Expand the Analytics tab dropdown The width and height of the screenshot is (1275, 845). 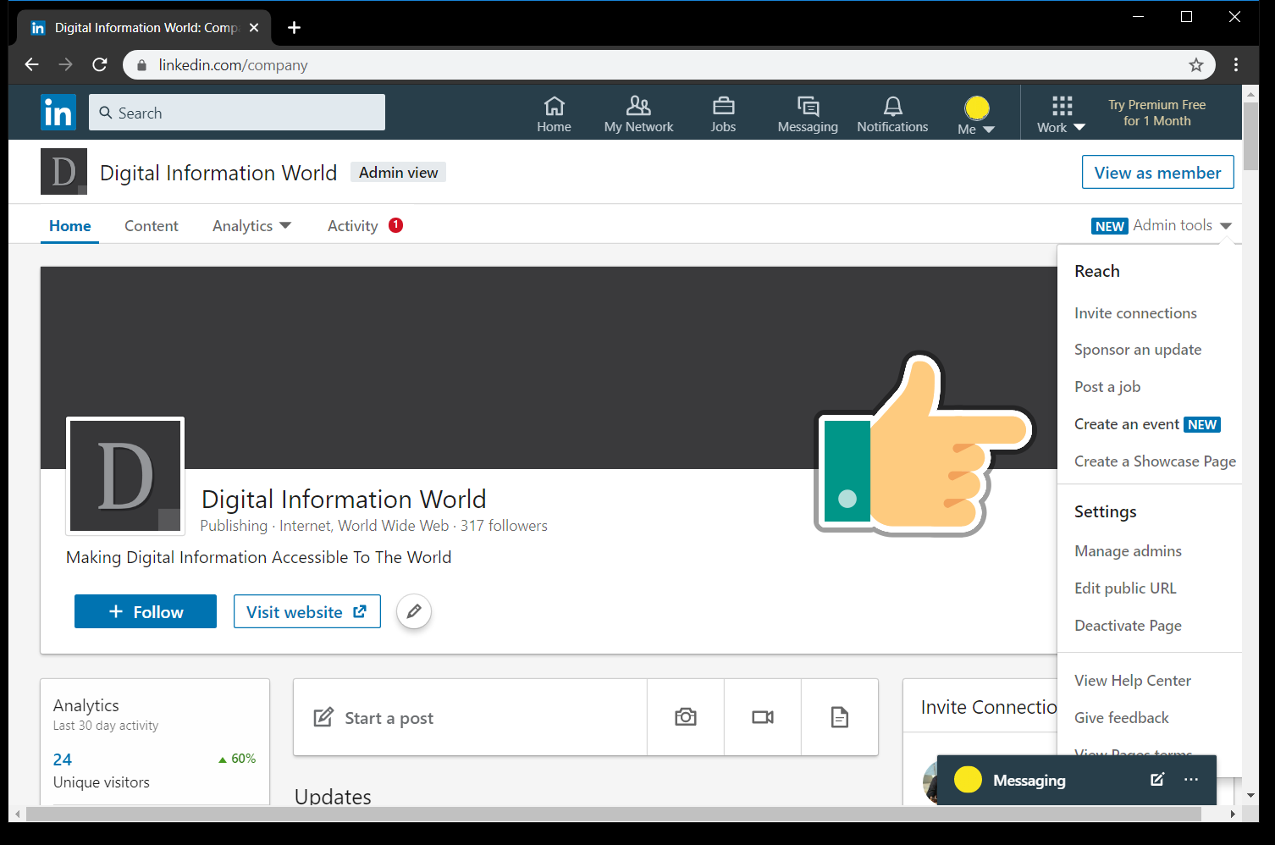coord(251,226)
